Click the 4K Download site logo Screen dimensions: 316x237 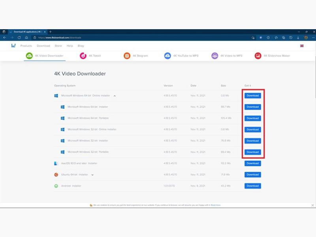(x=13, y=46)
